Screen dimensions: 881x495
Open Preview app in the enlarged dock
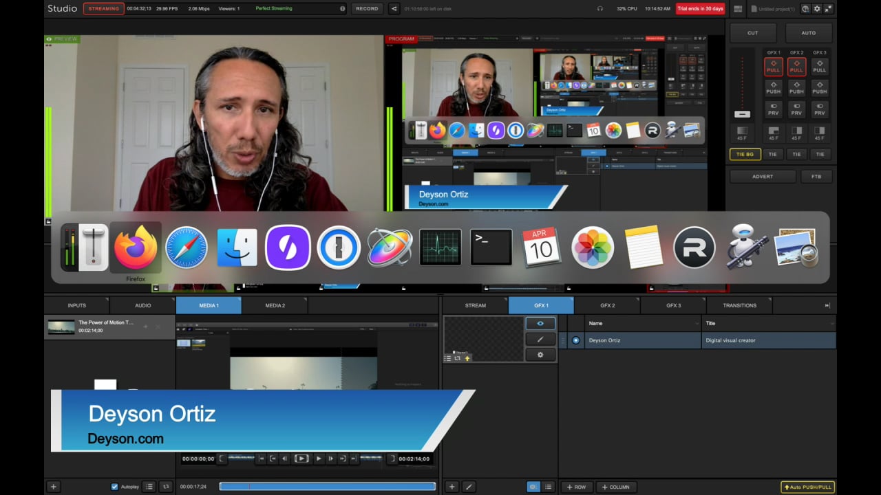pyautogui.click(x=796, y=247)
